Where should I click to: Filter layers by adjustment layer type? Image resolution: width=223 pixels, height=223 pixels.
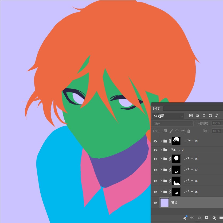coord(197,116)
